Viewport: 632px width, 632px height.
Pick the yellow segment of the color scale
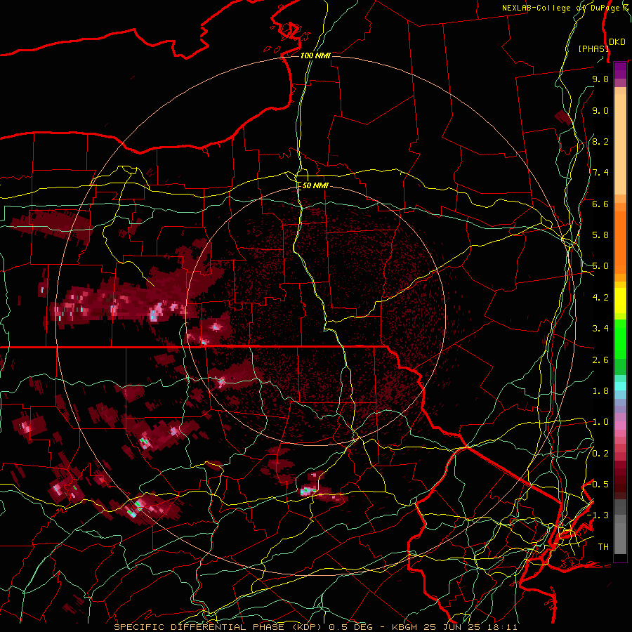point(620,301)
